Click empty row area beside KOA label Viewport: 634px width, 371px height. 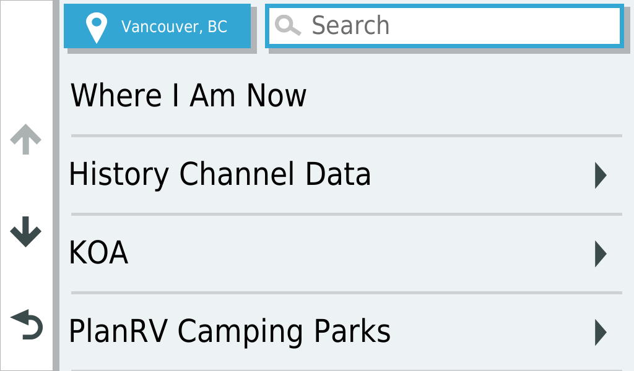[x=360, y=254]
